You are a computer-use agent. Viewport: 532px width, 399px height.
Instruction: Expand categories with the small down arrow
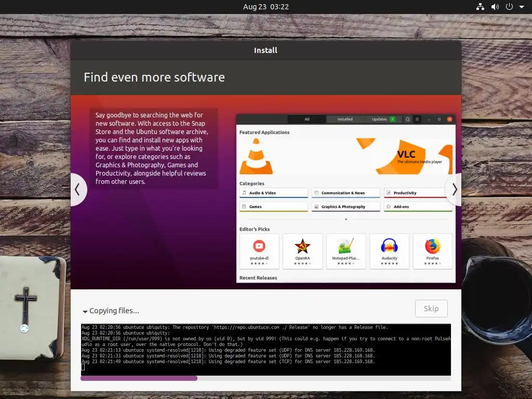(345, 219)
